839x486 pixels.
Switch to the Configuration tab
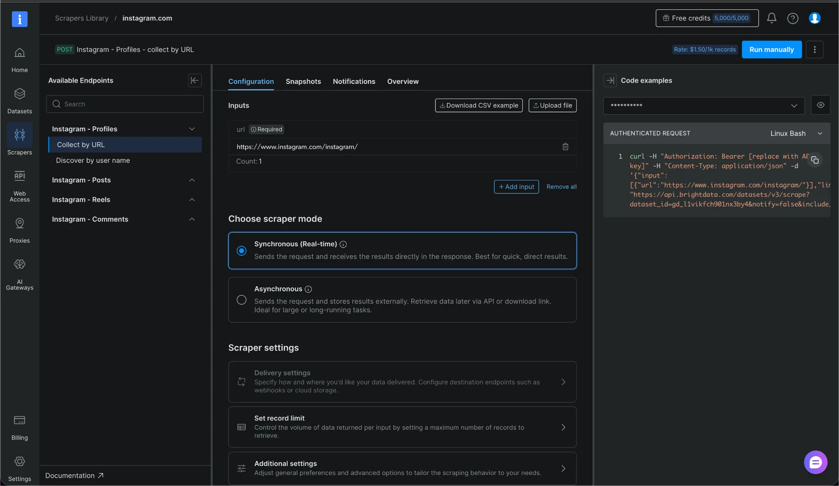click(251, 81)
